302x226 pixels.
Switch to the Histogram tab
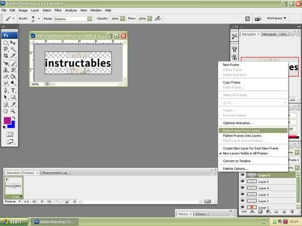click(269, 34)
